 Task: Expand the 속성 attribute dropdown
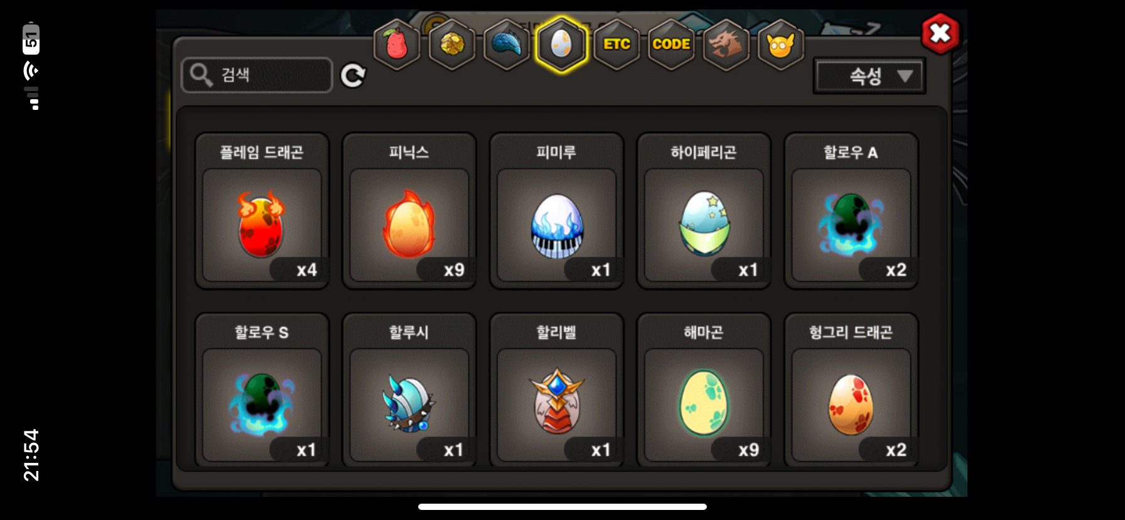coord(869,76)
